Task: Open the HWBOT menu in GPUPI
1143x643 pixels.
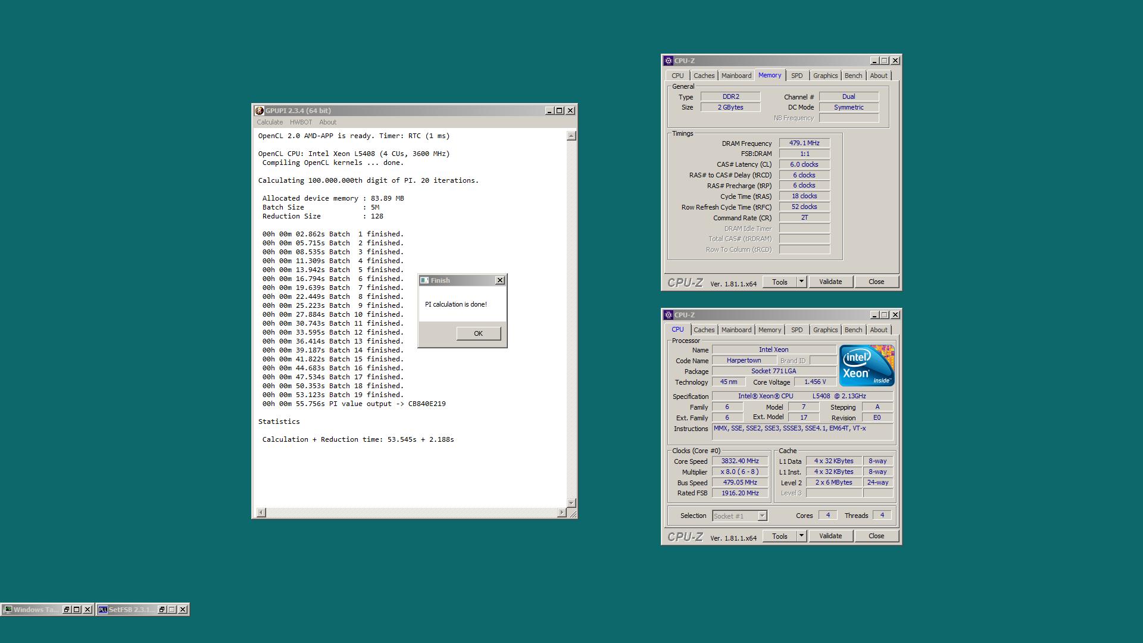Action: 301,122
